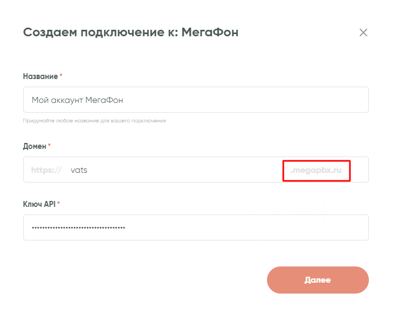The width and height of the screenshot is (403, 319).
Task: Place cursor in "Мой аккаунт МегаФон" text
Action: [x=78, y=100]
